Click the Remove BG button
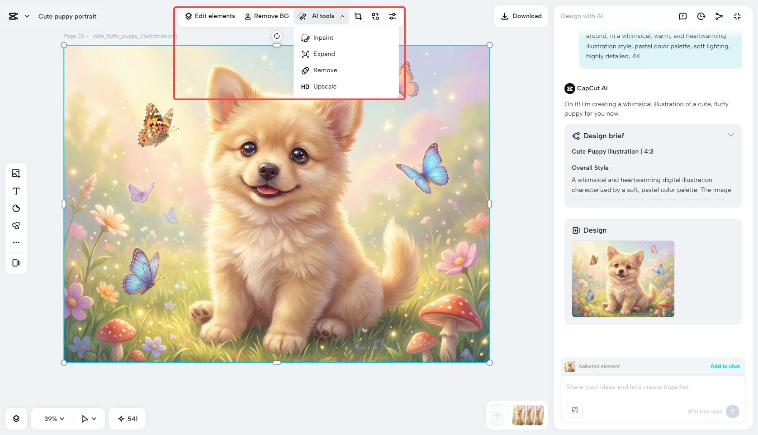 click(266, 16)
